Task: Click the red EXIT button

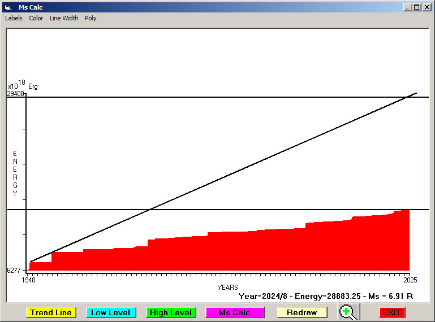Action: (x=391, y=312)
